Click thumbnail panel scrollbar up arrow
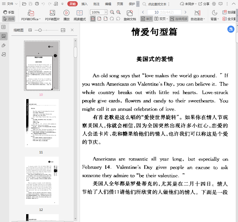Image resolution: width=238 pixels, height=222 pixels. (x=75, y=41)
